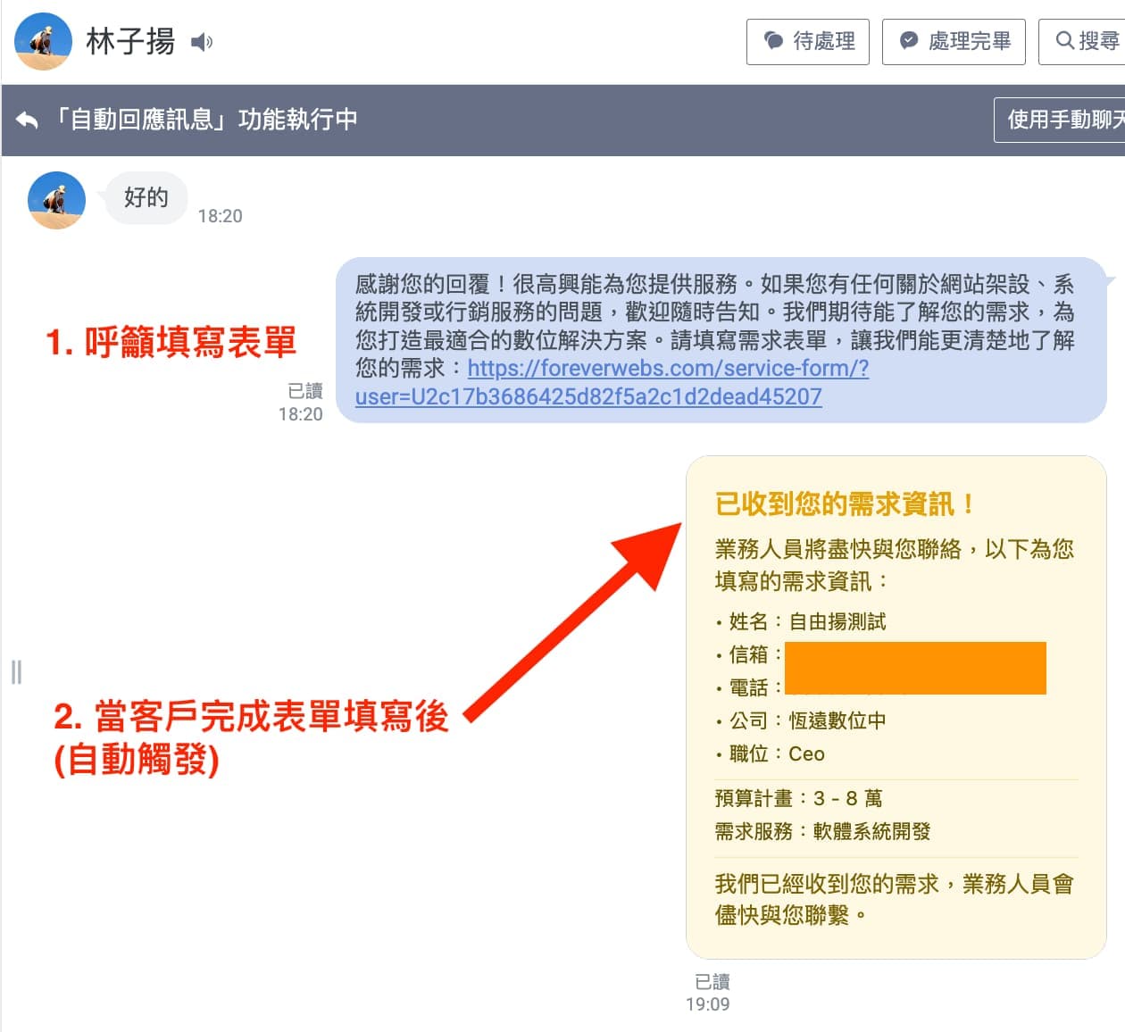Select the 好的 message bubble
The image size is (1125, 1032).
click(x=146, y=197)
